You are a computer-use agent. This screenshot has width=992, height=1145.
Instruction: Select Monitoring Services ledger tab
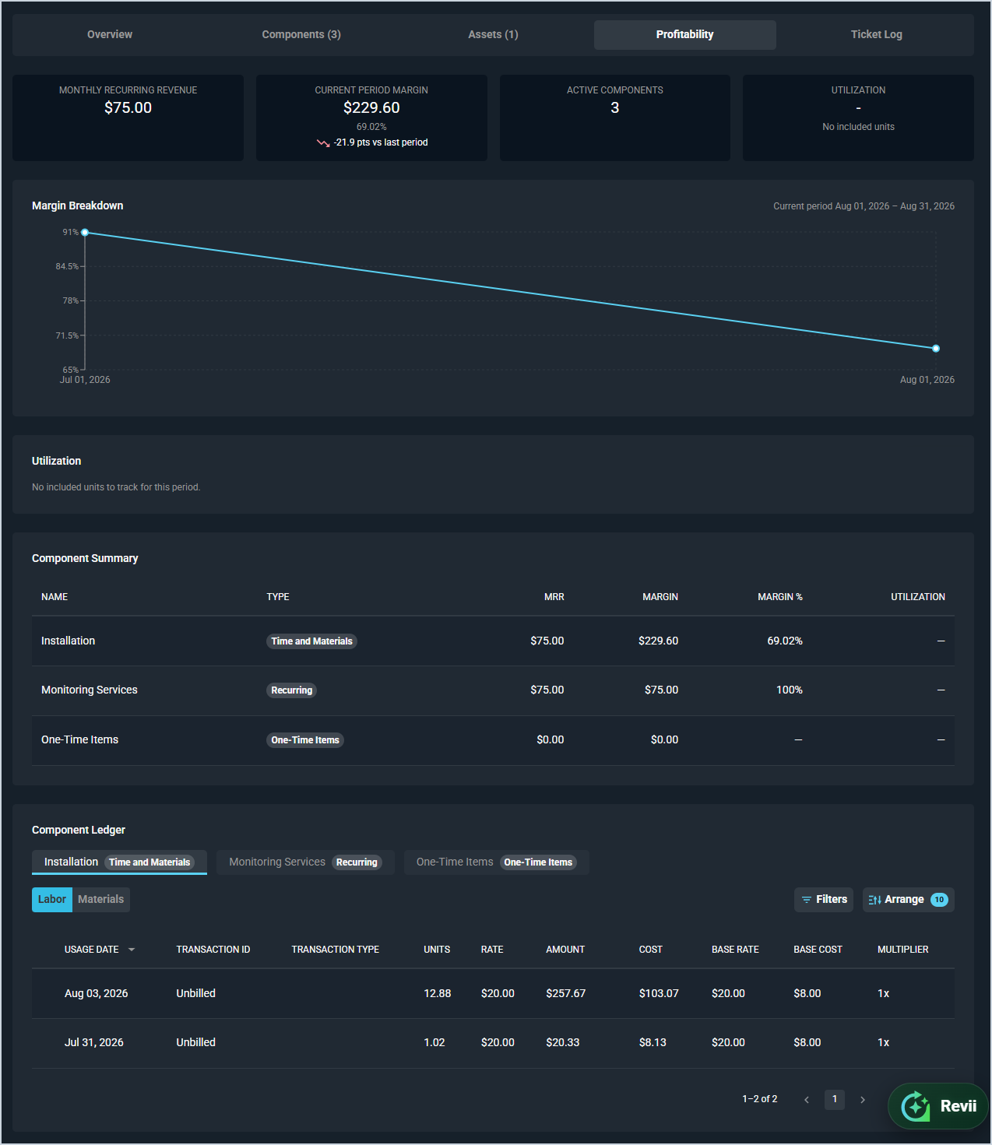click(305, 862)
